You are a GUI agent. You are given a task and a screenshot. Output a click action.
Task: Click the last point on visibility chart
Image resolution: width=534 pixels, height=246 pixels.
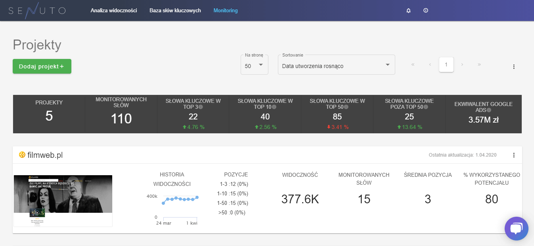[197, 197]
